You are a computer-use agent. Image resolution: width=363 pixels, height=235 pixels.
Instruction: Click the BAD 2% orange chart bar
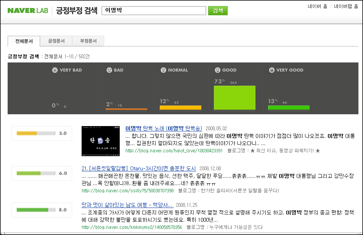point(126,109)
